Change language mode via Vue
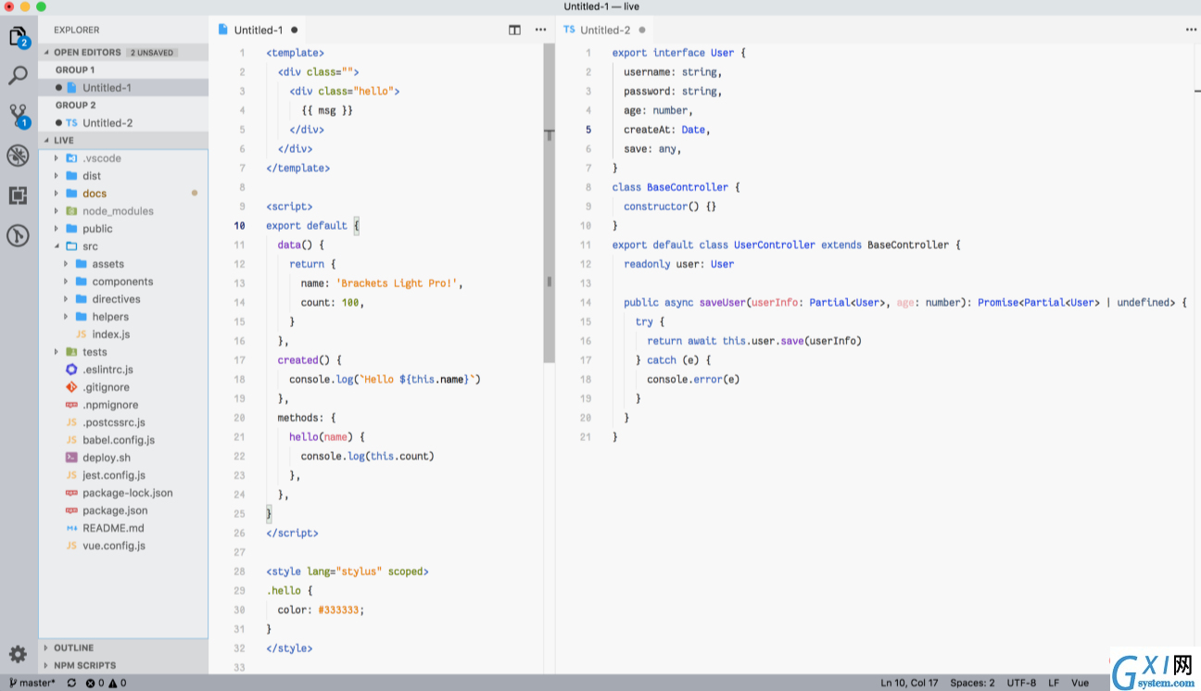The image size is (1201, 691). pyautogui.click(x=1081, y=684)
